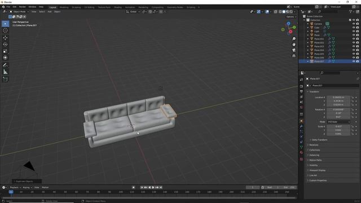The image size is (361, 203).
Task: Open the Global transform orientation dropdown
Action: [x=133, y=11]
